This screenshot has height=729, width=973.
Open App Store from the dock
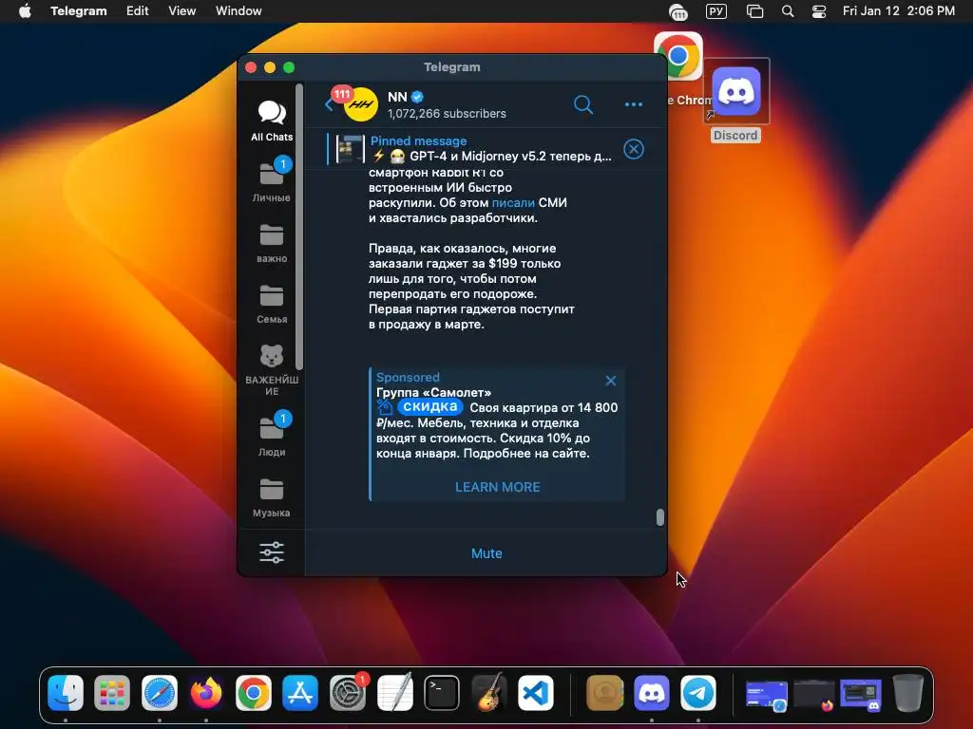(300, 692)
